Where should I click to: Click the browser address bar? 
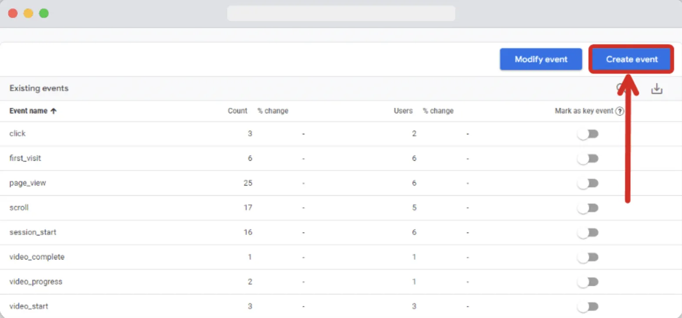point(341,13)
